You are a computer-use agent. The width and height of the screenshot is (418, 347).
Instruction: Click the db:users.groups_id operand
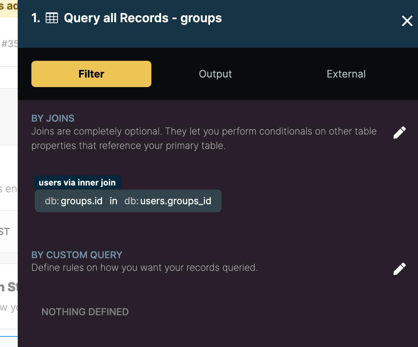(x=168, y=201)
